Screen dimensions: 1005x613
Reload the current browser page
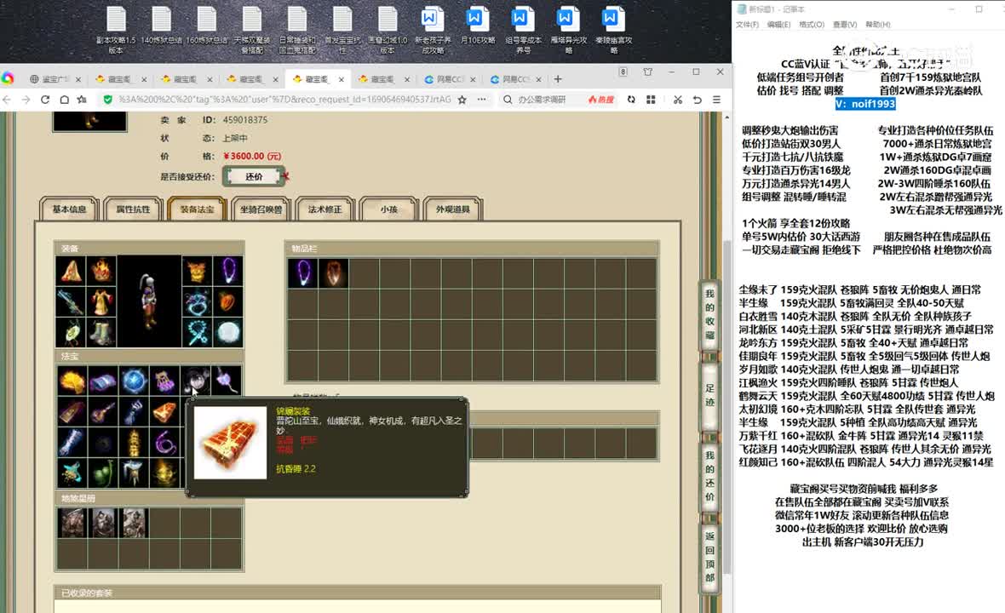45,100
